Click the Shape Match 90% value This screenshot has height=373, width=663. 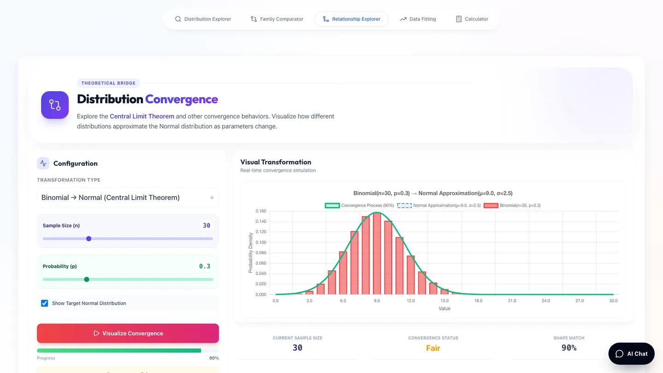[x=569, y=348]
